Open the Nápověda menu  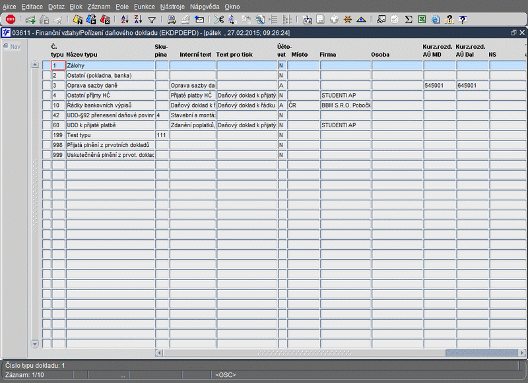pos(205,7)
